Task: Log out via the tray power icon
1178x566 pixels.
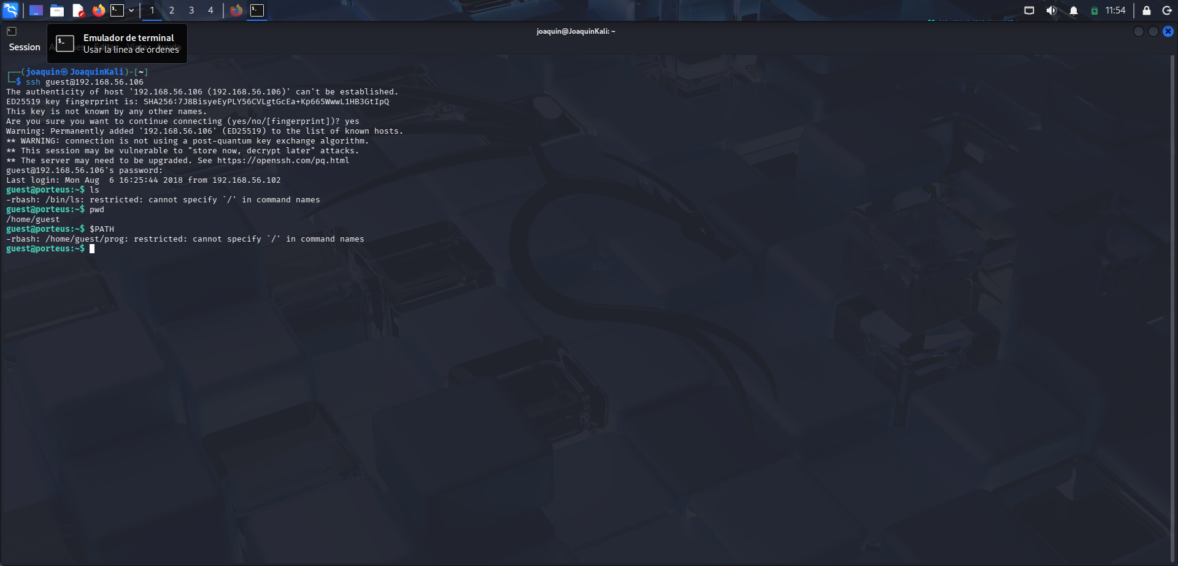Action: (x=1168, y=10)
